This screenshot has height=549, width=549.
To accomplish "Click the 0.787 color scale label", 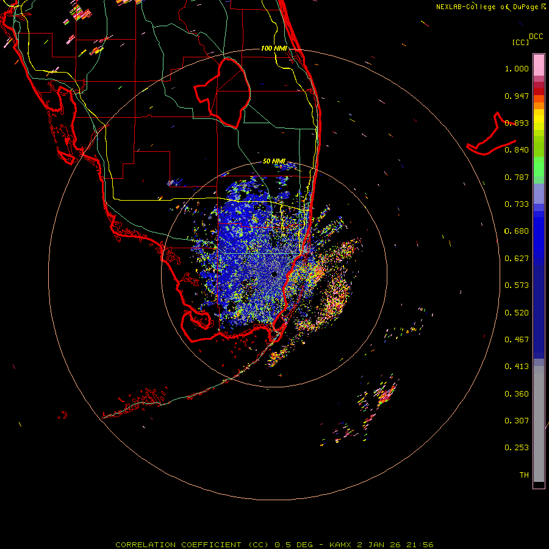I will (x=517, y=177).
